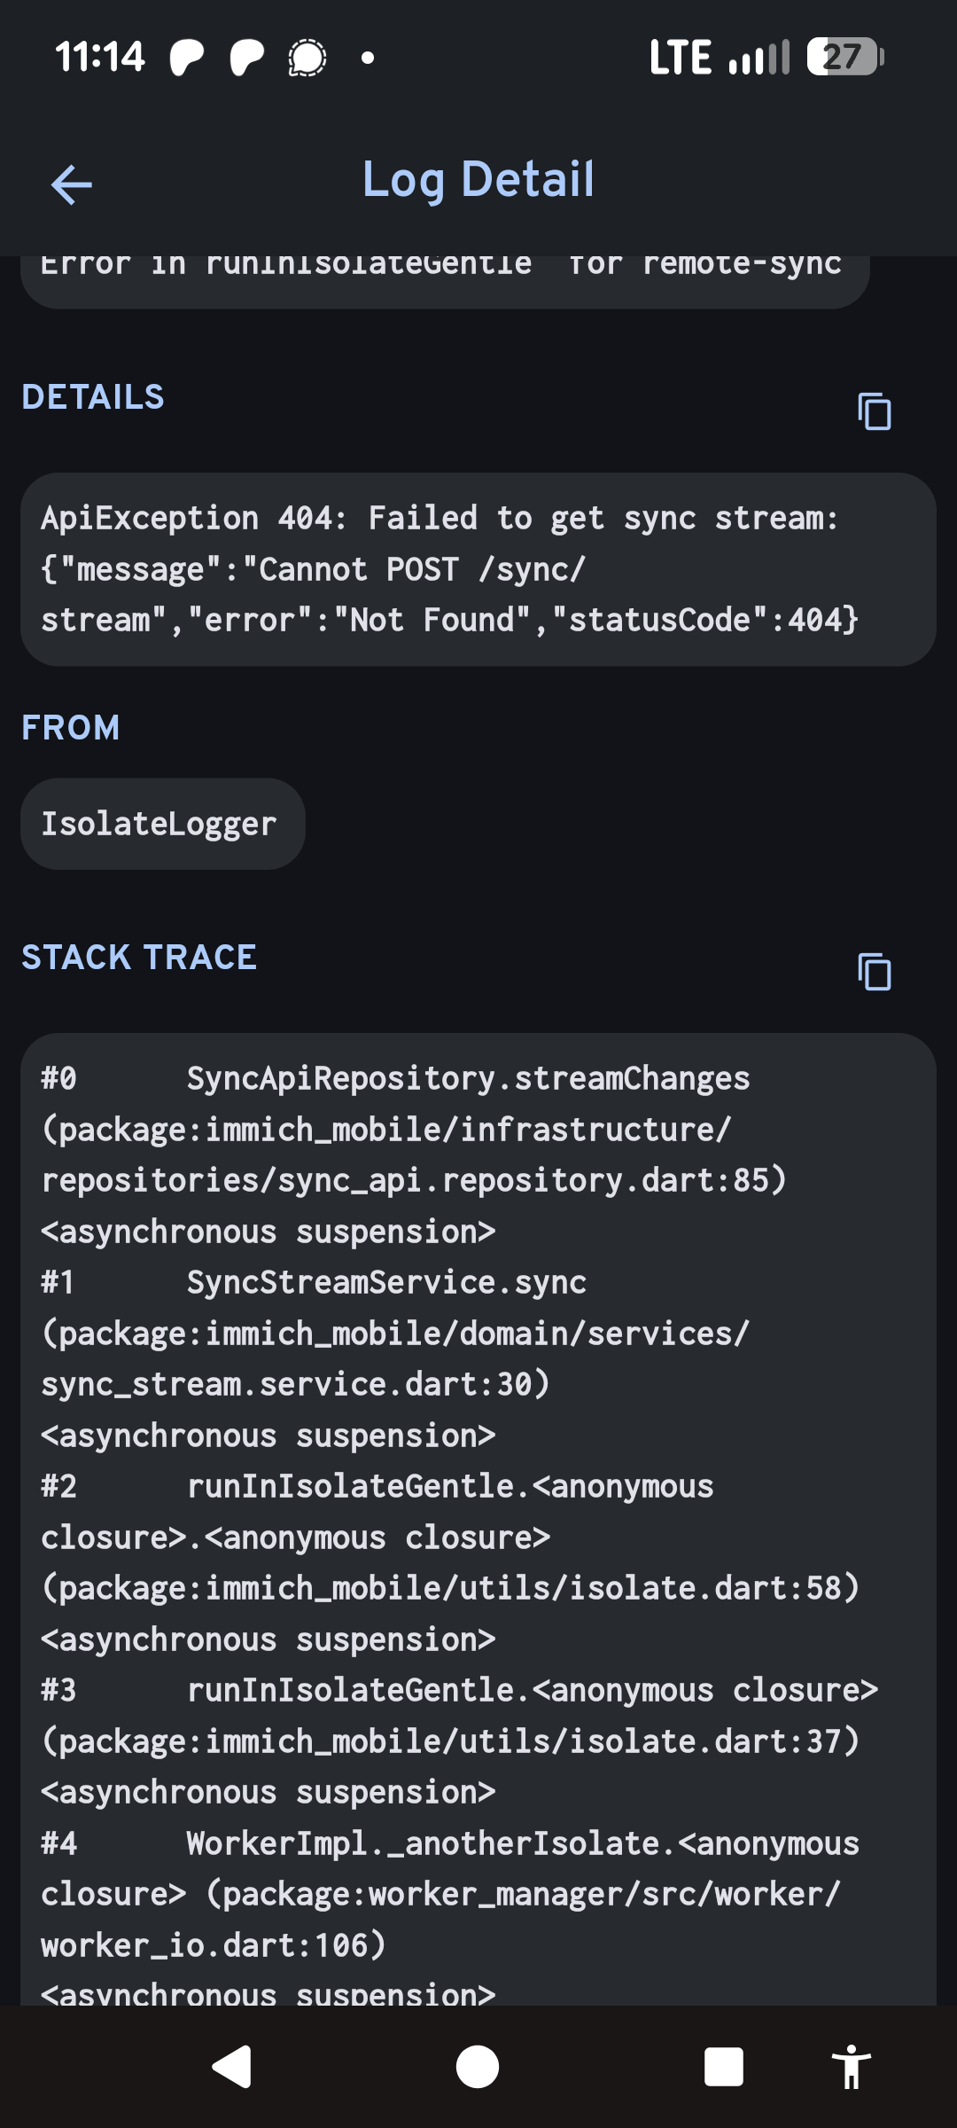
Task: Tap the ApiException 404 details box
Action: (x=478, y=569)
